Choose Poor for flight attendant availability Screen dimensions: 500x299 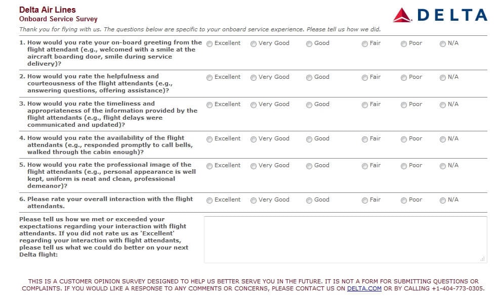[404, 139]
